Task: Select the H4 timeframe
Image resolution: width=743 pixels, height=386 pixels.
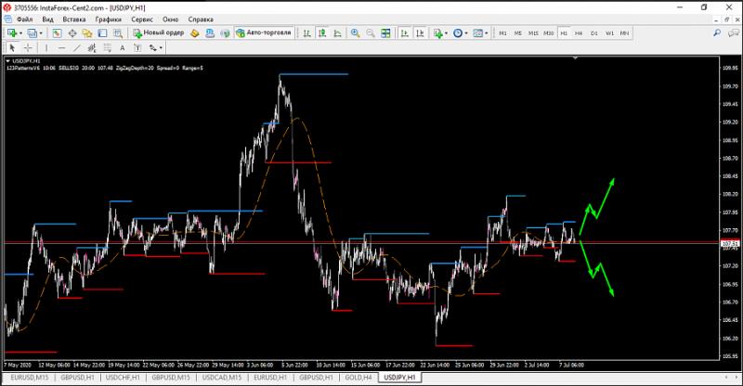Action: pos(579,33)
